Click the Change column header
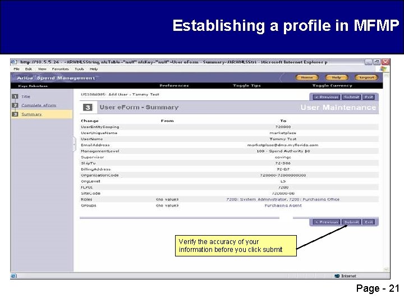Image resolution: width=404 pixels, height=303 pixels. pyautogui.click(x=90, y=121)
